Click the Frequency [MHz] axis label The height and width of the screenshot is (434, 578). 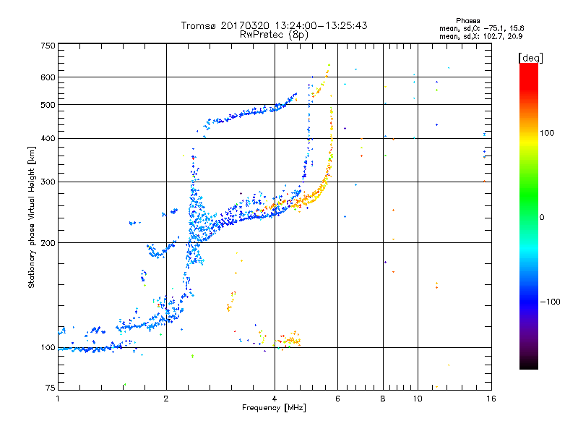pos(274,408)
